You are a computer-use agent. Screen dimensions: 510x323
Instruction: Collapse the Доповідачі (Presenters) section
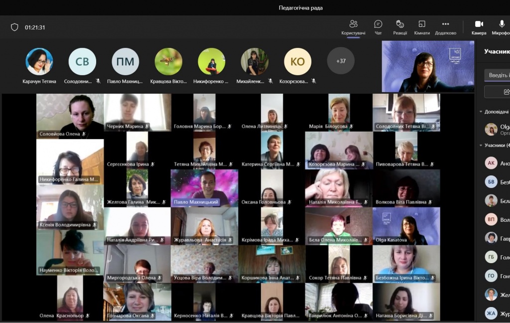click(481, 112)
